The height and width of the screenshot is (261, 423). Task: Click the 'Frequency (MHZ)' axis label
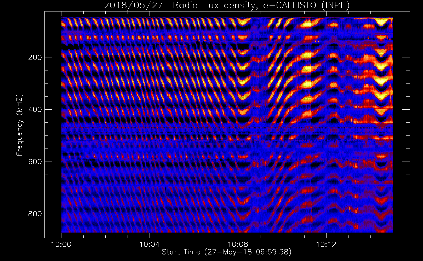coord(20,125)
